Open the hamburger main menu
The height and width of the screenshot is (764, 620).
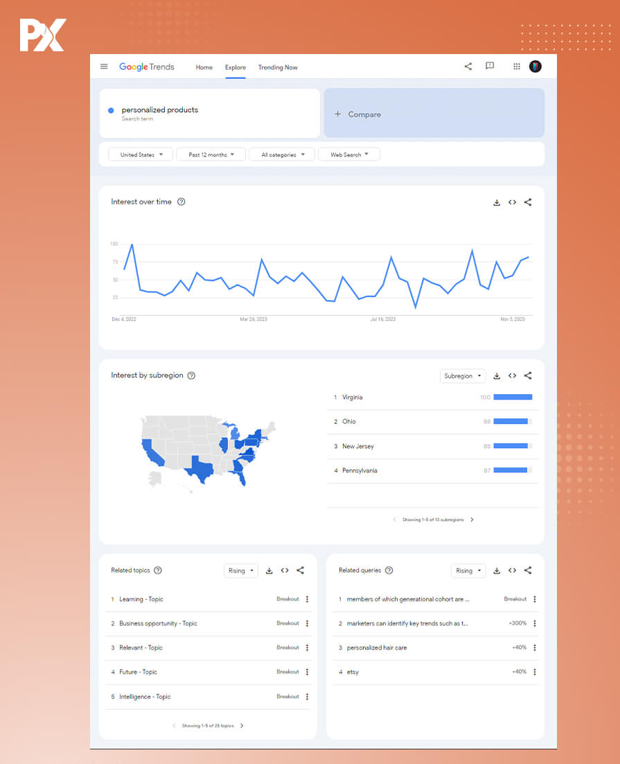[x=104, y=67]
